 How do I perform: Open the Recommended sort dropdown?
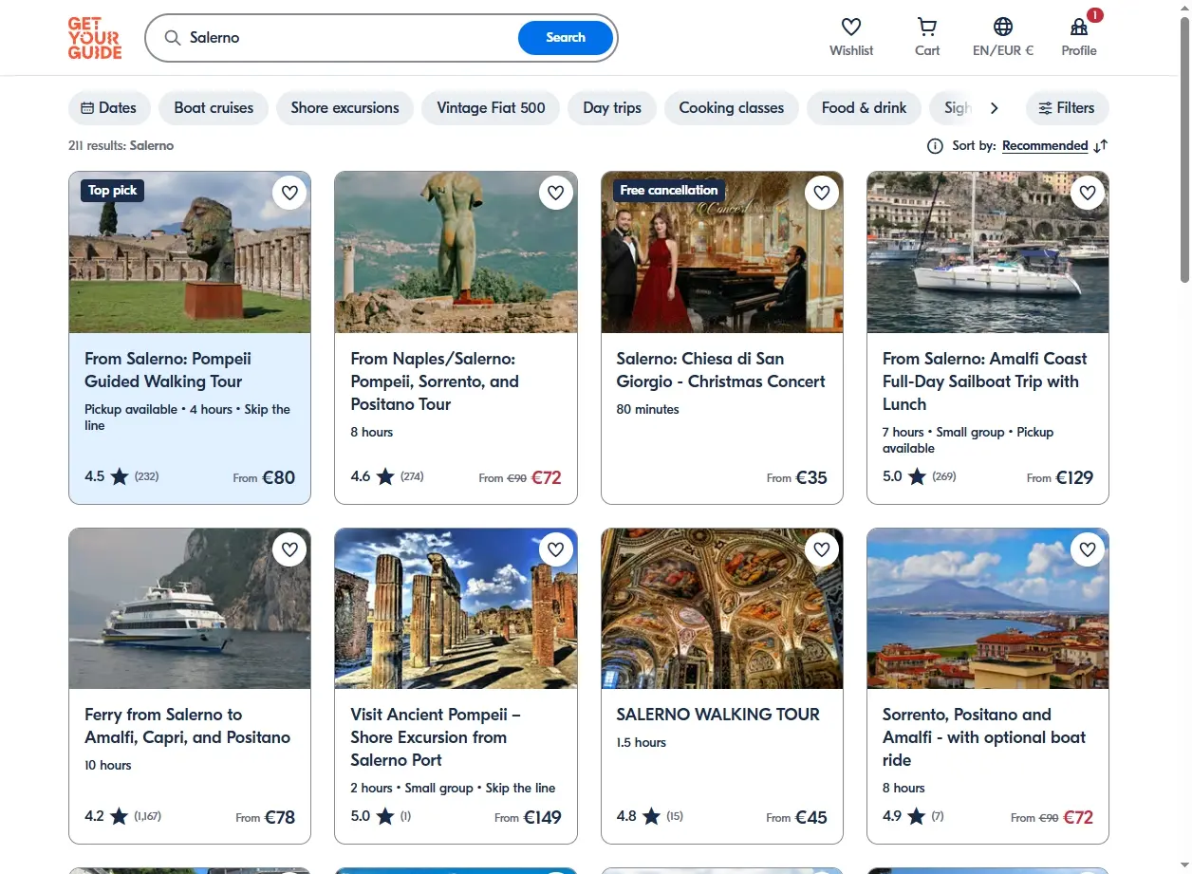(1045, 146)
